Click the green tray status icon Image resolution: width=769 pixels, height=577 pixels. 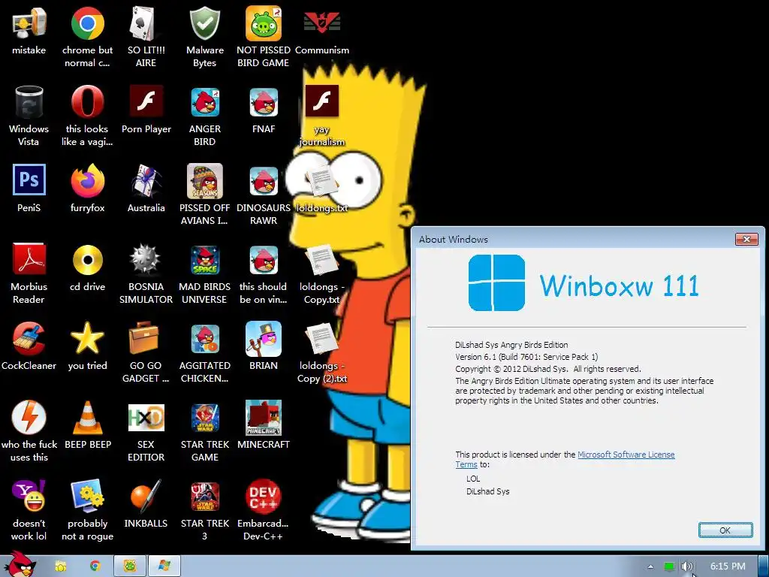(669, 566)
